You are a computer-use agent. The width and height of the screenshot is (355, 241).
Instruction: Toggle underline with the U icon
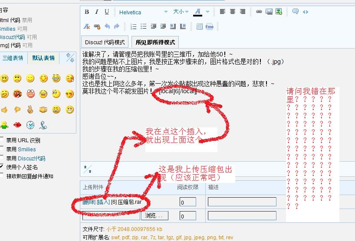(107, 12)
